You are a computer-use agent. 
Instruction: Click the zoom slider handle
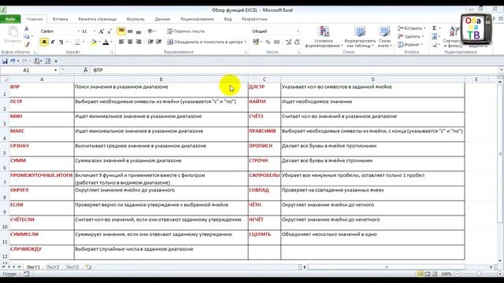pyautogui.click(x=479, y=274)
